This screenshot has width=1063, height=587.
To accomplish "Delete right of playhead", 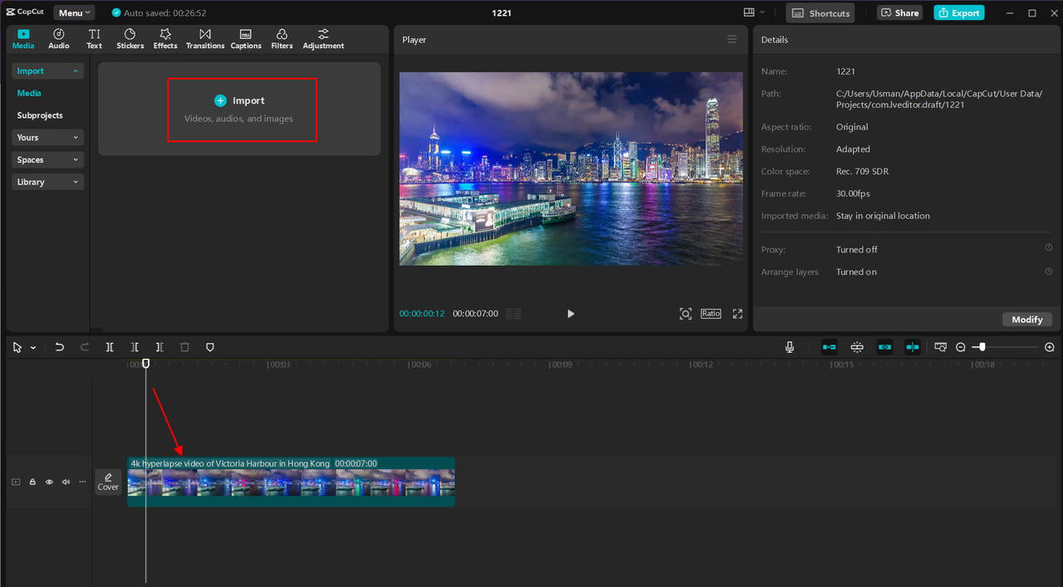I will pos(159,347).
